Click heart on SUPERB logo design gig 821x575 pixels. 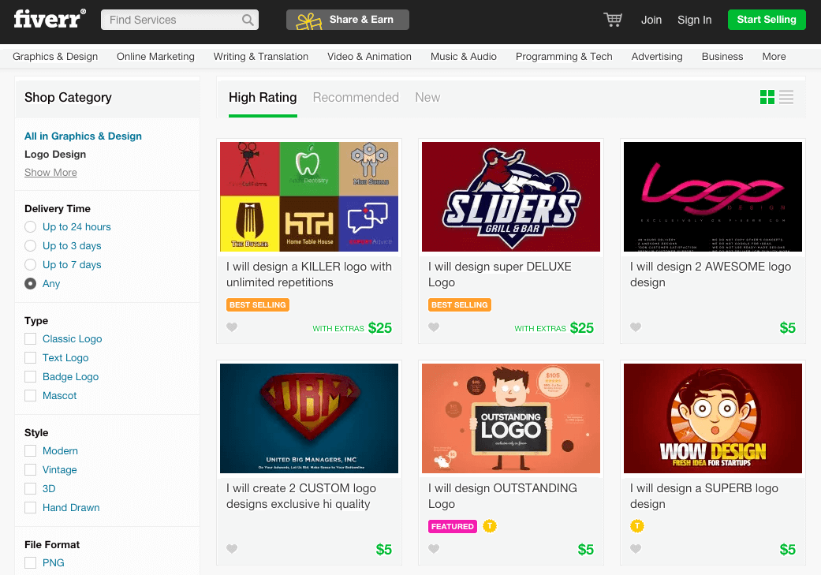click(636, 549)
